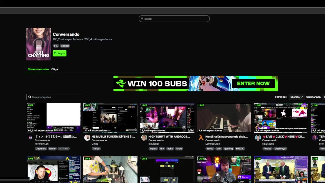Open the NE MUTLU TÜRKÜM DİYENE stream title
Viewport: 325px width, 183px height.
[x=113, y=136]
